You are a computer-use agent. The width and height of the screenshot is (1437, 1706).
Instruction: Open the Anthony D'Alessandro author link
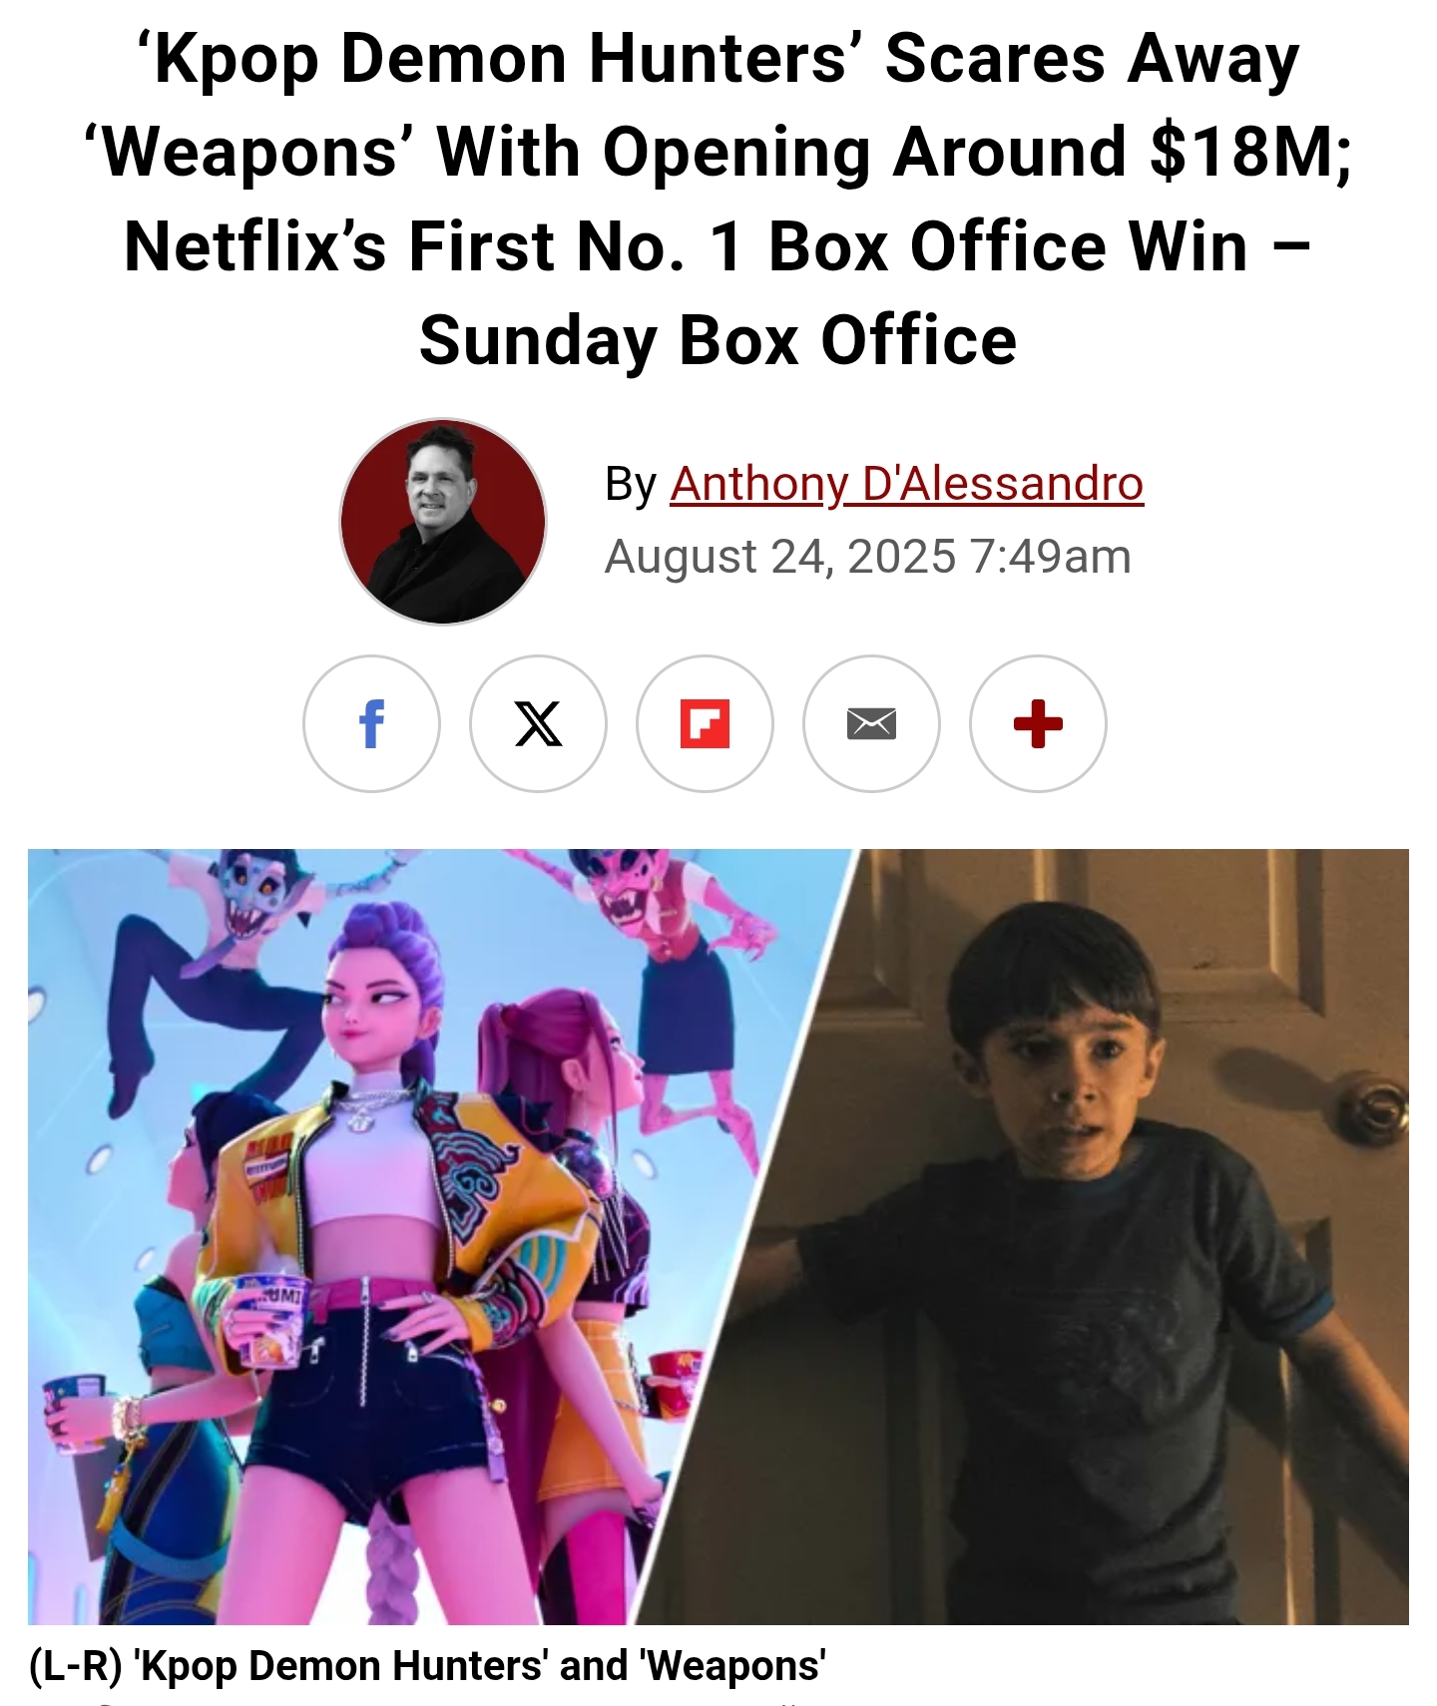pos(907,485)
